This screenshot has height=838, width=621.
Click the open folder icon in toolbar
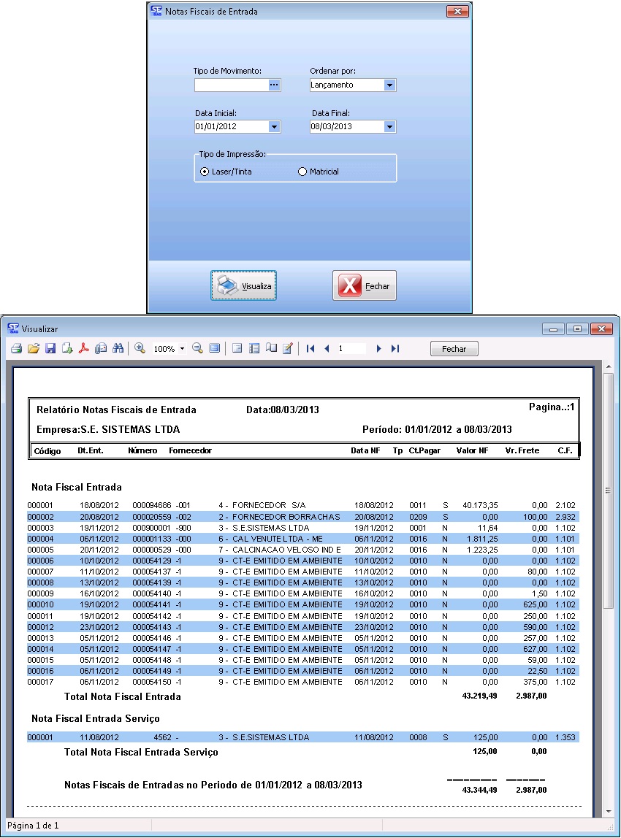point(33,349)
